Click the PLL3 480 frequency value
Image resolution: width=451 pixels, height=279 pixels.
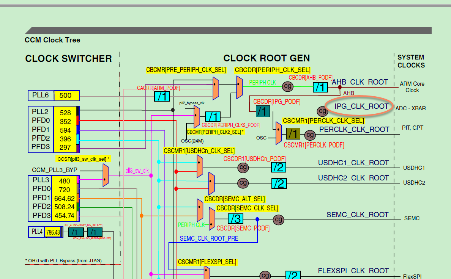click(65, 181)
